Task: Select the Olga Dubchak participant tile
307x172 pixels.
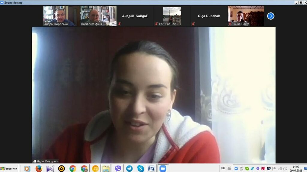Action: (x=209, y=16)
